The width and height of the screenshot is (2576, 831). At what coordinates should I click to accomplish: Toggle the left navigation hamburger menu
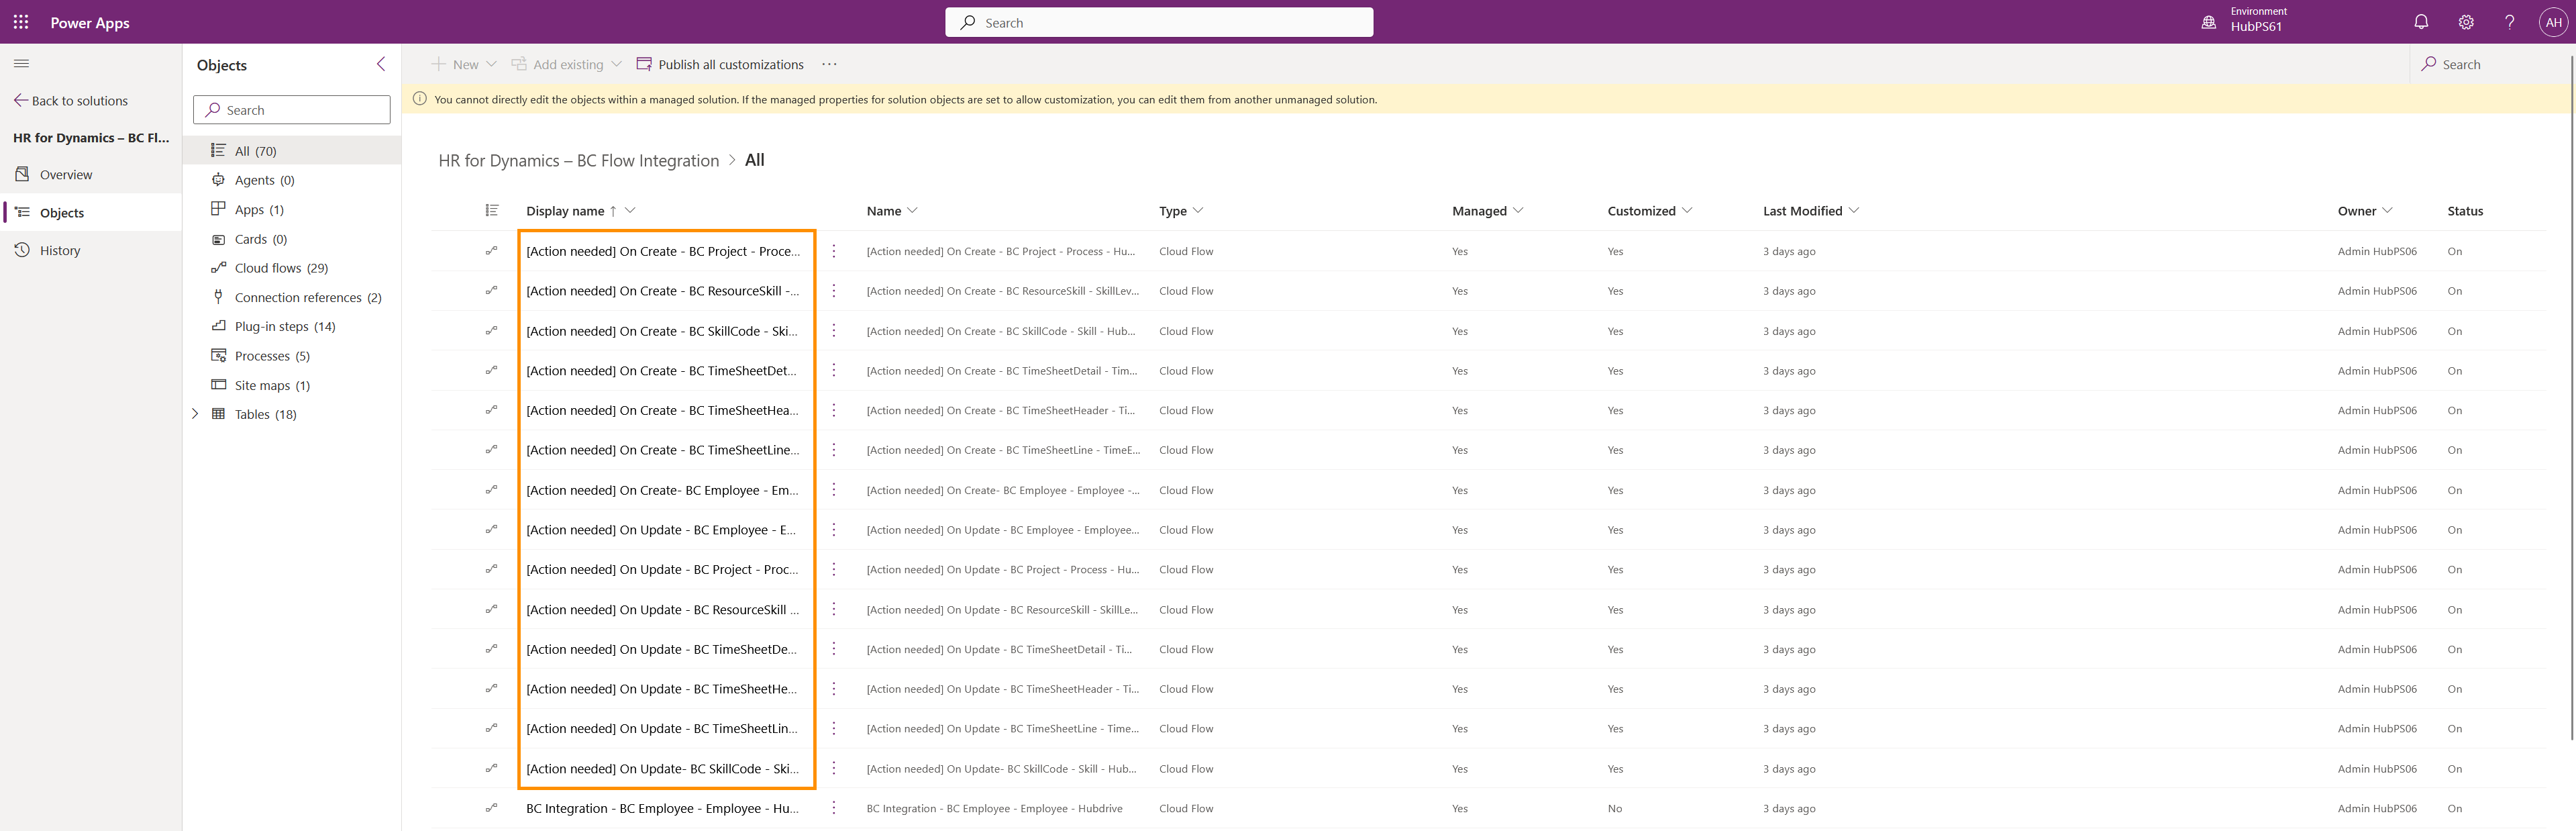coord(21,63)
